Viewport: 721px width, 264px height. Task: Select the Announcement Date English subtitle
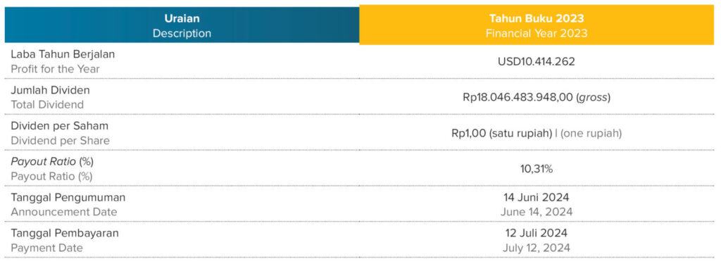(x=64, y=212)
